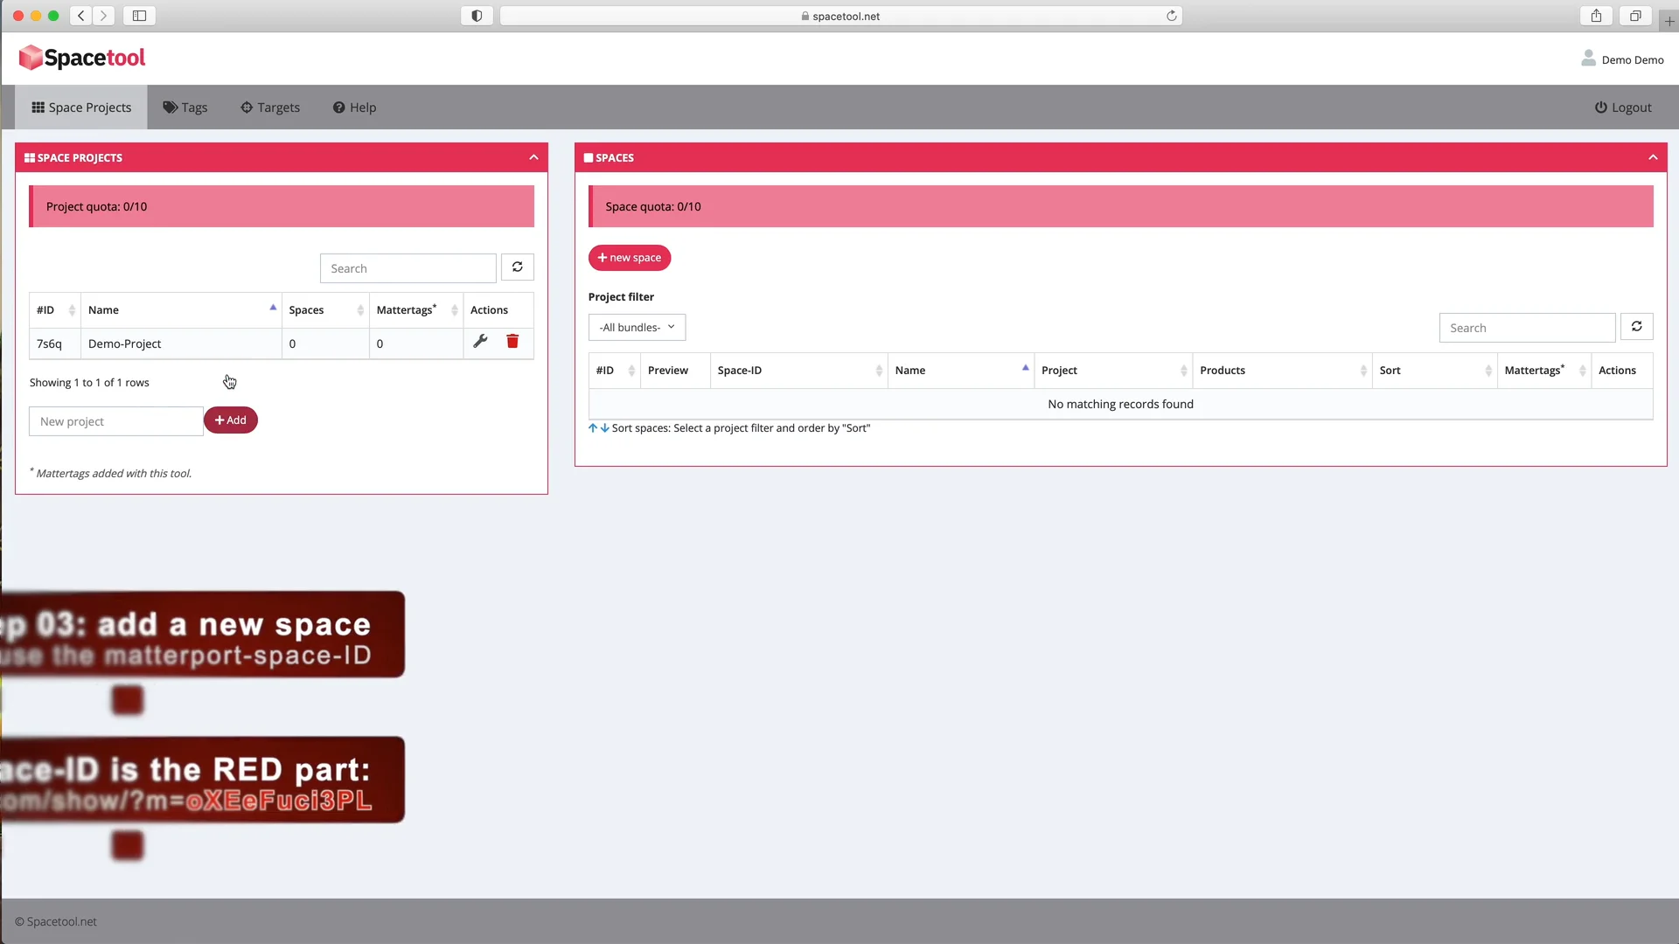Focus the Spaces search field
Image resolution: width=1679 pixels, height=944 pixels.
pyautogui.click(x=1527, y=328)
